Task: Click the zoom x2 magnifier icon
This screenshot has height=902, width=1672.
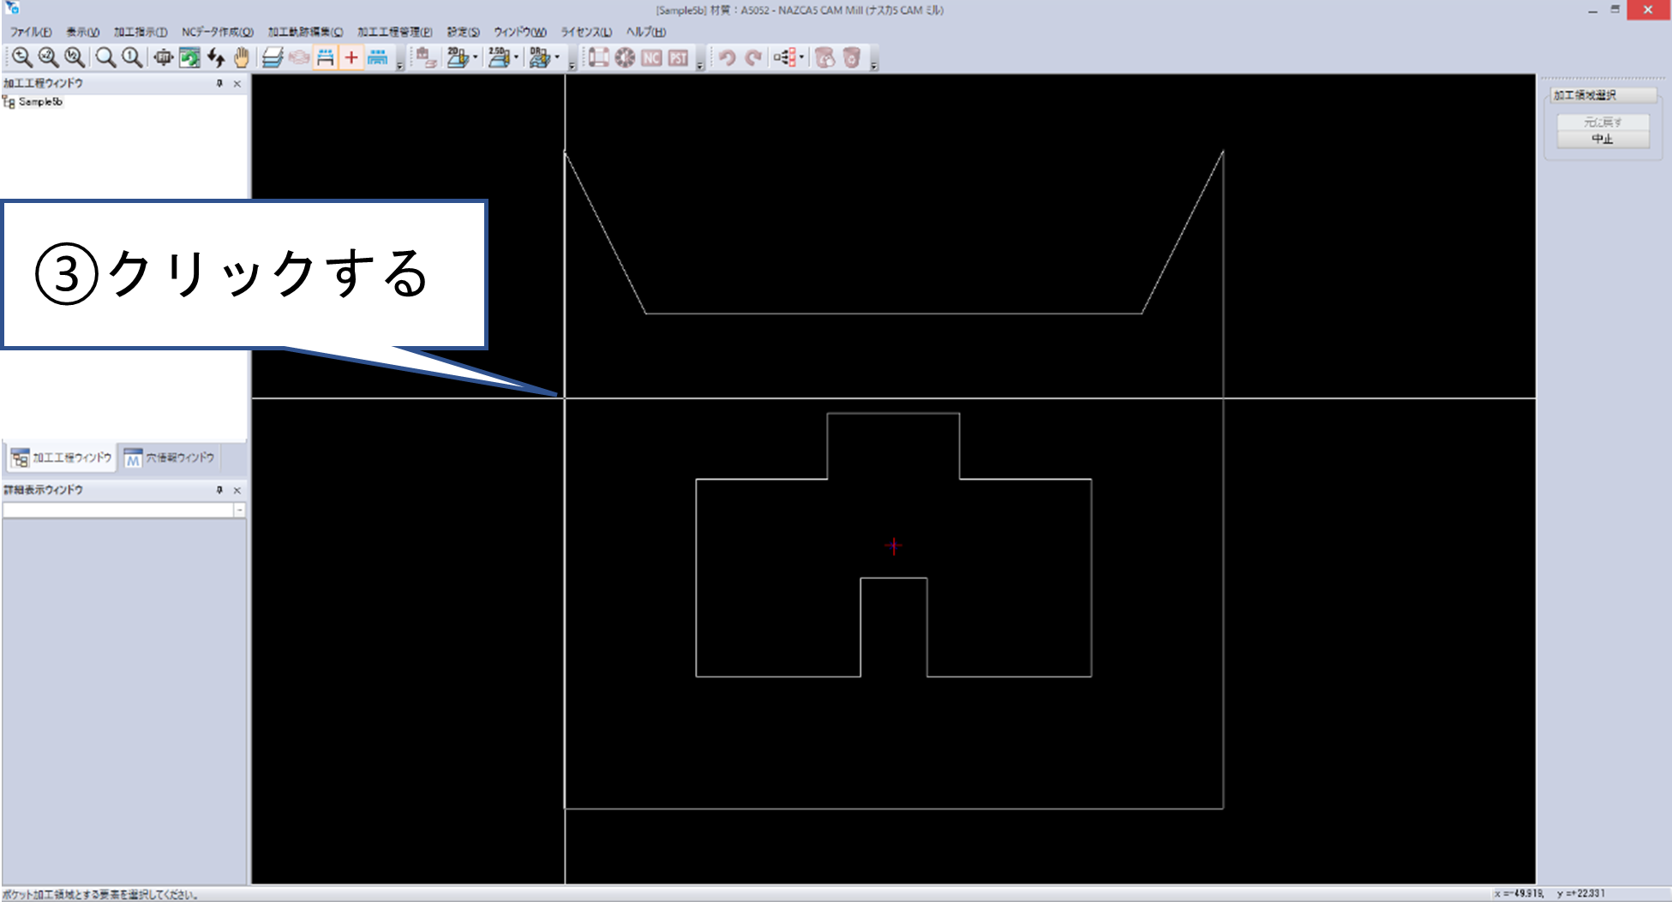Action: (x=48, y=57)
